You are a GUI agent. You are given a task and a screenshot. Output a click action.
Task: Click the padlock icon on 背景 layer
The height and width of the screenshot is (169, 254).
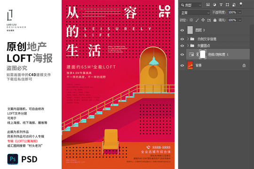[x=244, y=66]
